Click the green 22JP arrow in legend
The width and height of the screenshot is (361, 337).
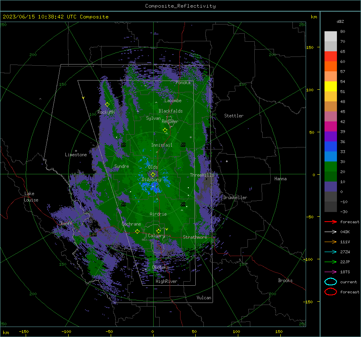(331, 262)
